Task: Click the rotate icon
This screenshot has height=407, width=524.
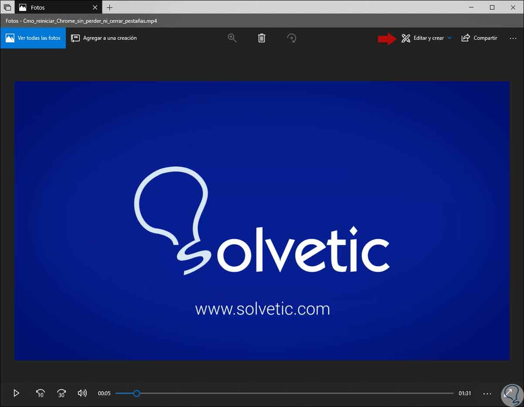Action: coord(292,38)
